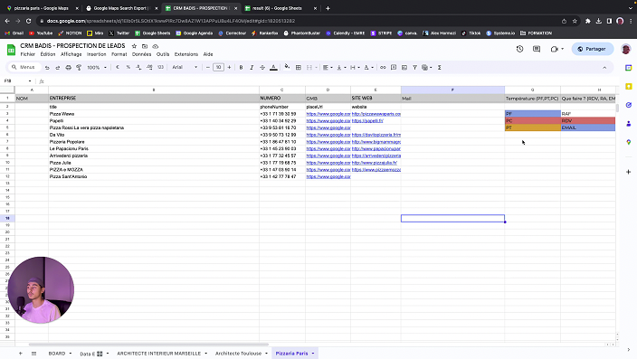Open version history clock icon
This screenshot has height=359, width=637.
point(519,49)
